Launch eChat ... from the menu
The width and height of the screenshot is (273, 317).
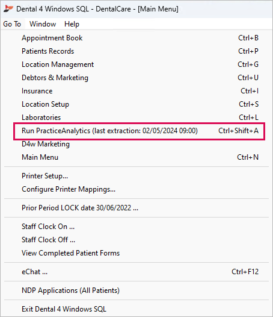136,272
